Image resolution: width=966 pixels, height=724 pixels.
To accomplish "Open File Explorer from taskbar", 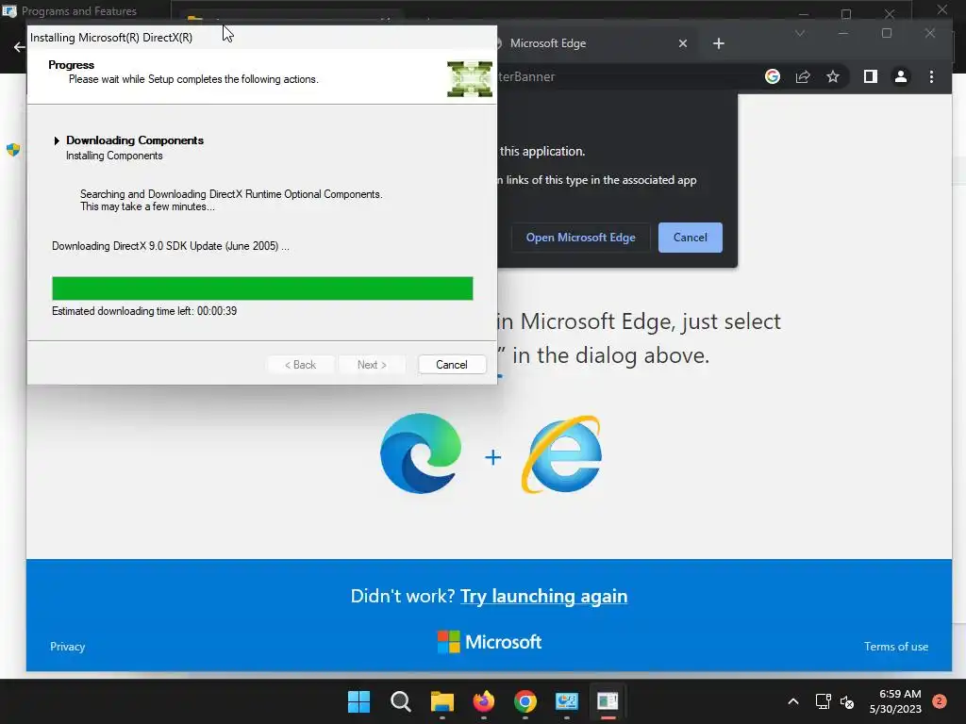I will point(441,701).
